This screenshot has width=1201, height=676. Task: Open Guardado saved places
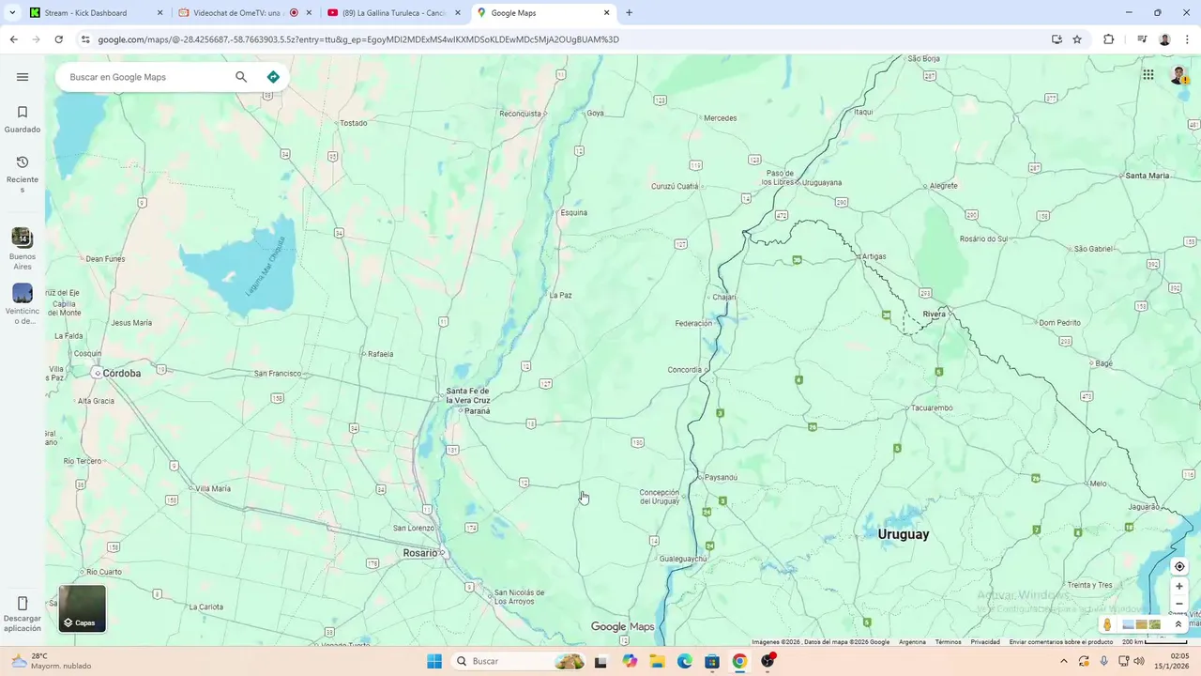pos(23,119)
